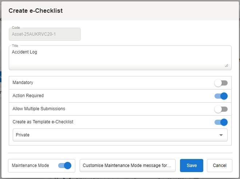Viewport: 240px width, 179px height.
Task: Click the Maintenance Mode label text
Action: [31, 166]
